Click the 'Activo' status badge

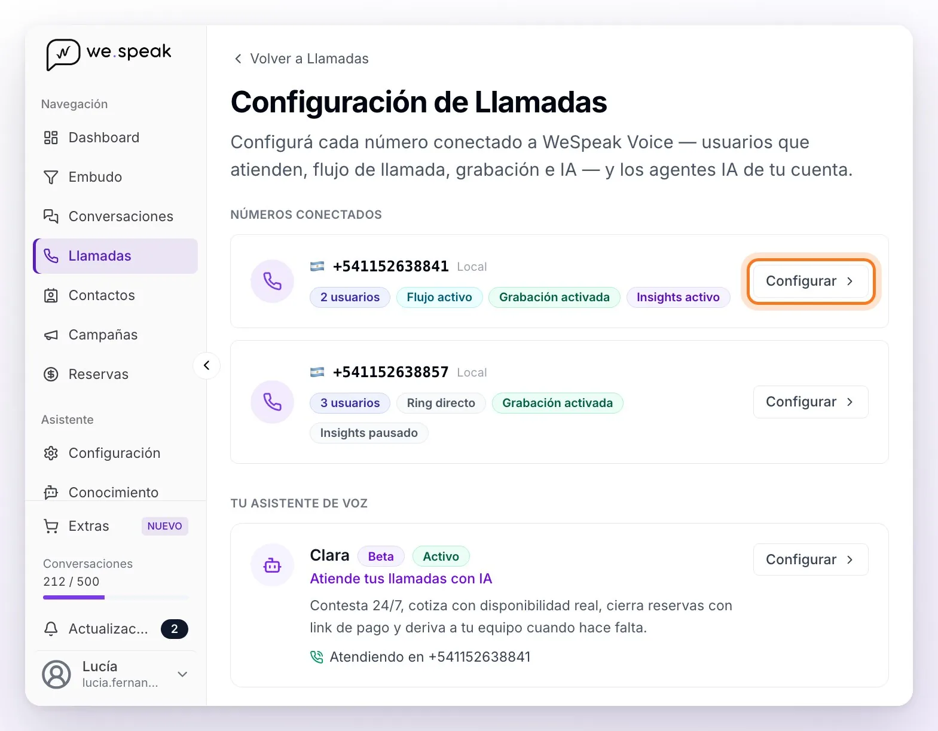pyautogui.click(x=441, y=556)
